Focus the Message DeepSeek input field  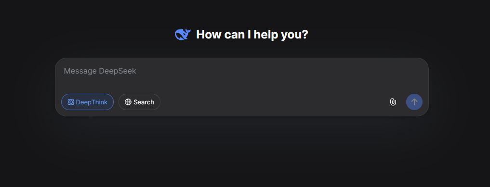point(242,75)
